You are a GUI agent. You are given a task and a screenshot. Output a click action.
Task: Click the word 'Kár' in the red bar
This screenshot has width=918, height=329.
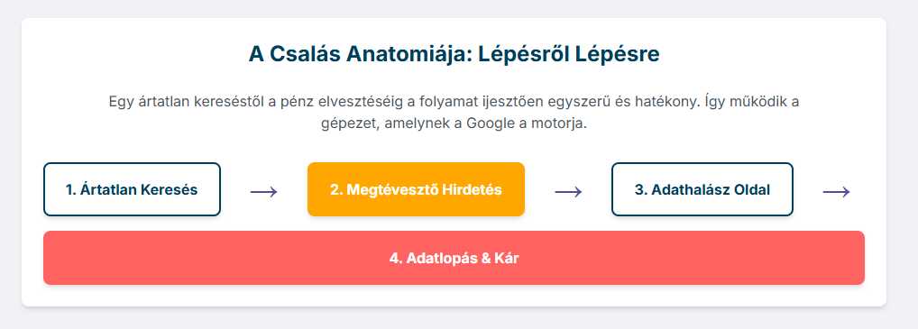coord(508,258)
